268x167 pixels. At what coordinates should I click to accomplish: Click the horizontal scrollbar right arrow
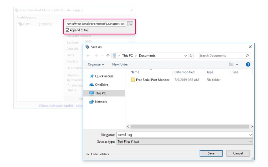[252, 127]
